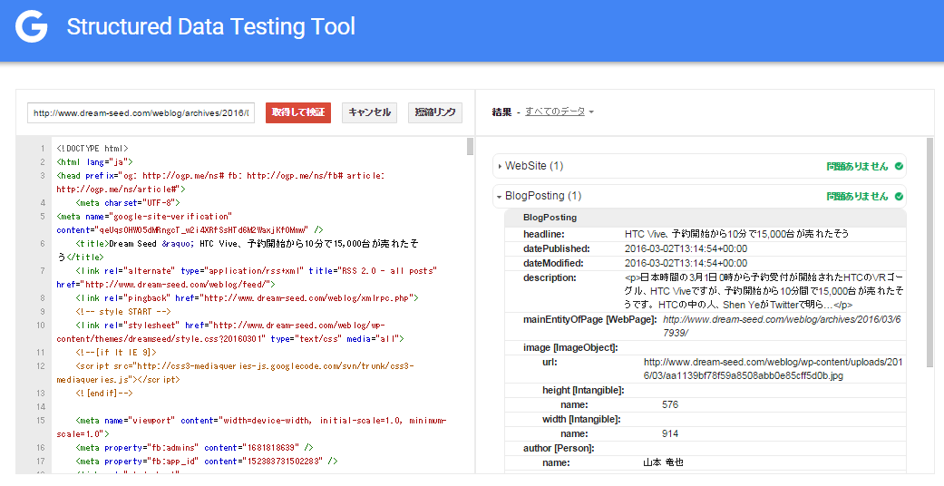
Task: Click the width name value 914
Action: click(x=670, y=433)
